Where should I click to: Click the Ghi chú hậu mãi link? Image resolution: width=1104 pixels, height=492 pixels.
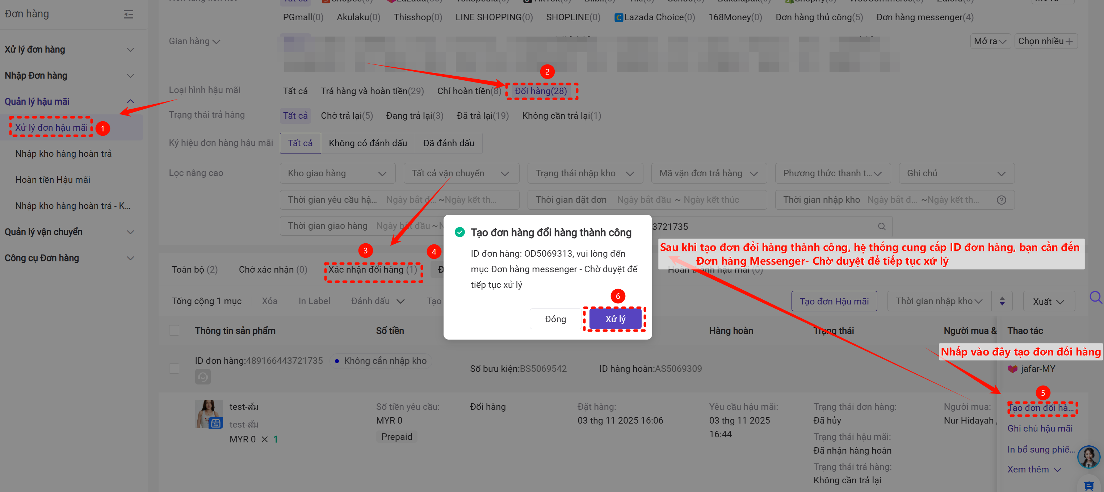click(x=1040, y=428)
